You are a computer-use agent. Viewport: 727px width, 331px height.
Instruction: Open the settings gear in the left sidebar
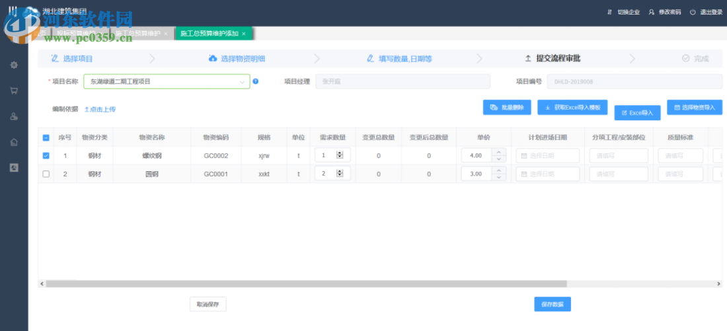[14, 65]
